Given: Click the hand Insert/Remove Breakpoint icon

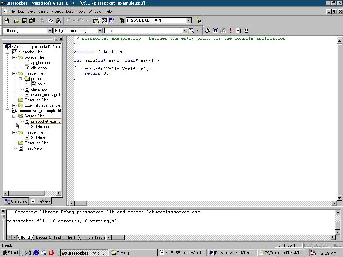Looking at the screenshot, I should 246,31.
